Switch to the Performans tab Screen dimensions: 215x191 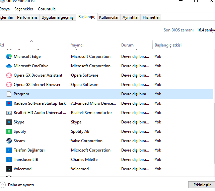[27, 17]
